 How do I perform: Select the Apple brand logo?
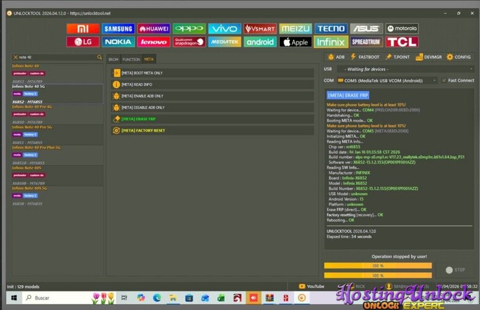pos(295,42)
